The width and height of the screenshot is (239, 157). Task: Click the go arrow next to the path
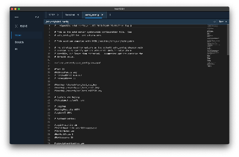click(x=214, y=22)
